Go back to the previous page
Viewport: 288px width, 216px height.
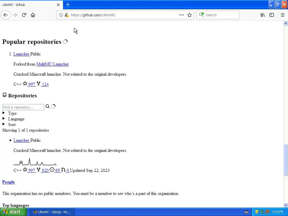(x=6, y=15)
